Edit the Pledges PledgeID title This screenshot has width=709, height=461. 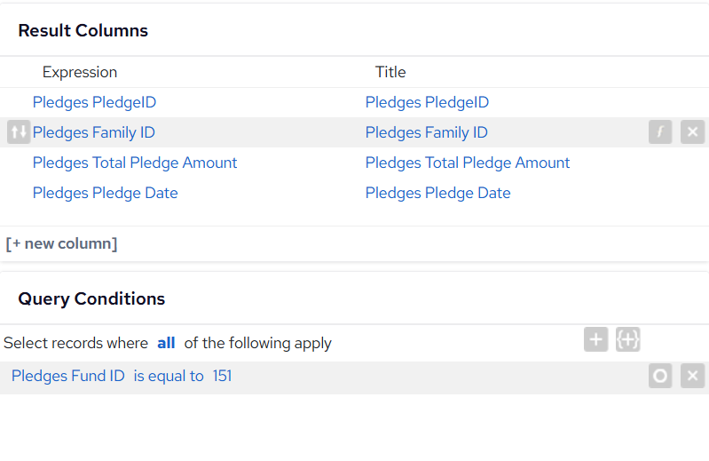pyautogui.click(x=427, y=102)
